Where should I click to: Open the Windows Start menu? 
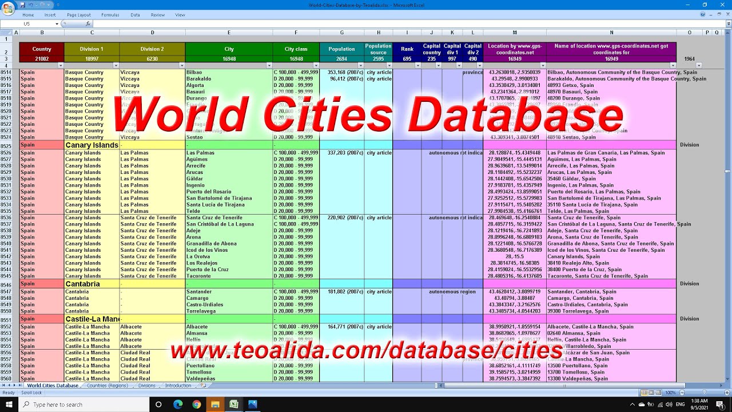9,405
